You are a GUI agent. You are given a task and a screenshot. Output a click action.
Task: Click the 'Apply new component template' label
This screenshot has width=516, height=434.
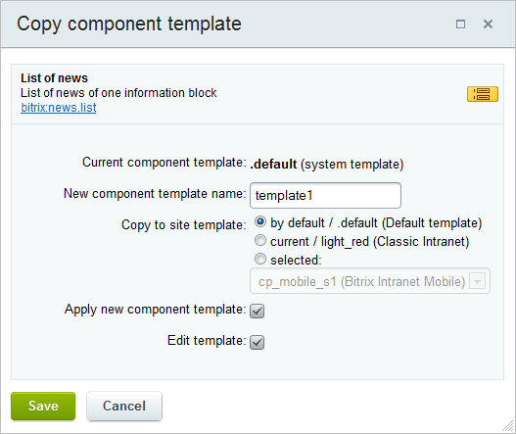coord(155,310)
